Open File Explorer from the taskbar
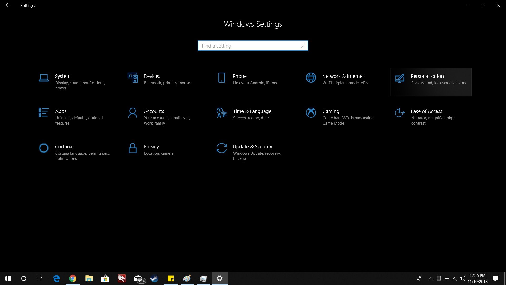 point(89,278)
